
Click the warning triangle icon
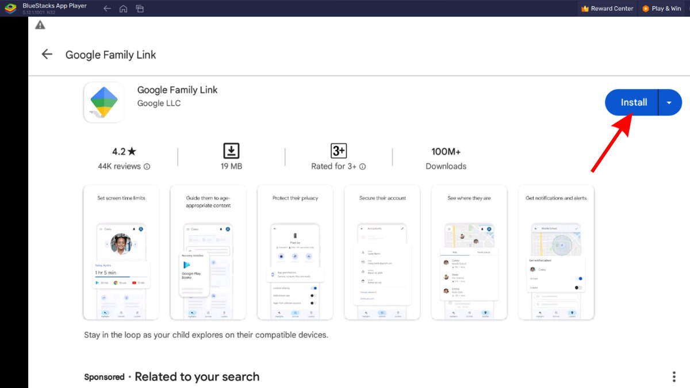[40, 25]
